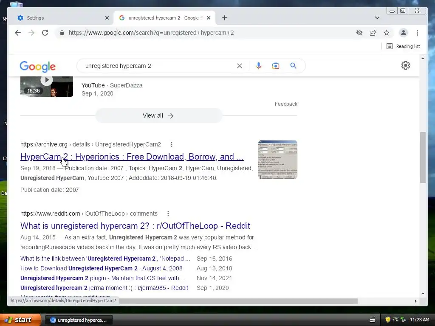Open the on-screen keyboard tray icon
This screenshot has height=326, width=435.
click(372, 320)
